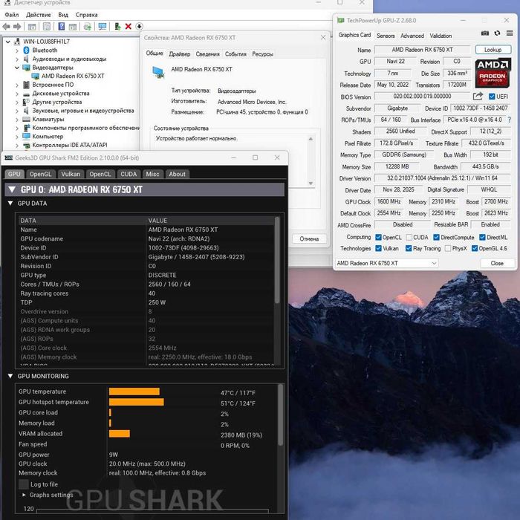The height and width of the screenshot is (520, 520).
Task: Click the Show/Hide console tree toolbar icon
Action: (x=32, y=27)
